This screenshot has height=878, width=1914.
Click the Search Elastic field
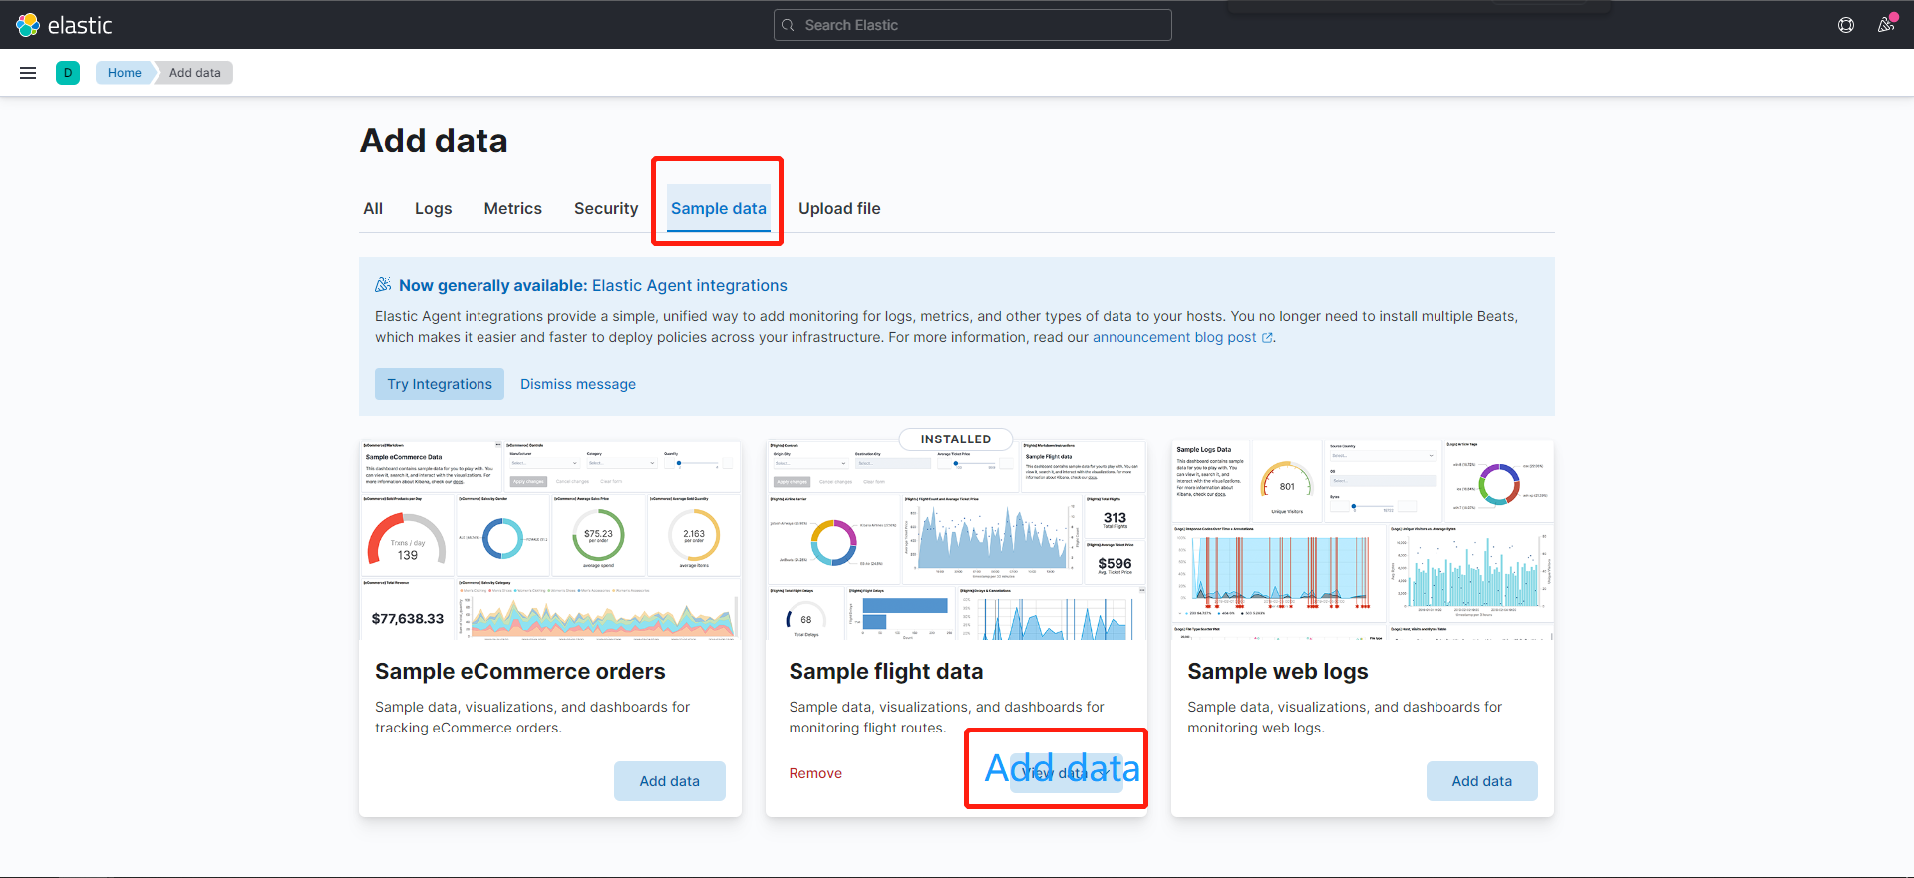point(973,25)
